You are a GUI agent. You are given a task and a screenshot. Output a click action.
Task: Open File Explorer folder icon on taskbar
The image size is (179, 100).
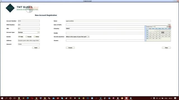[45, 98]
